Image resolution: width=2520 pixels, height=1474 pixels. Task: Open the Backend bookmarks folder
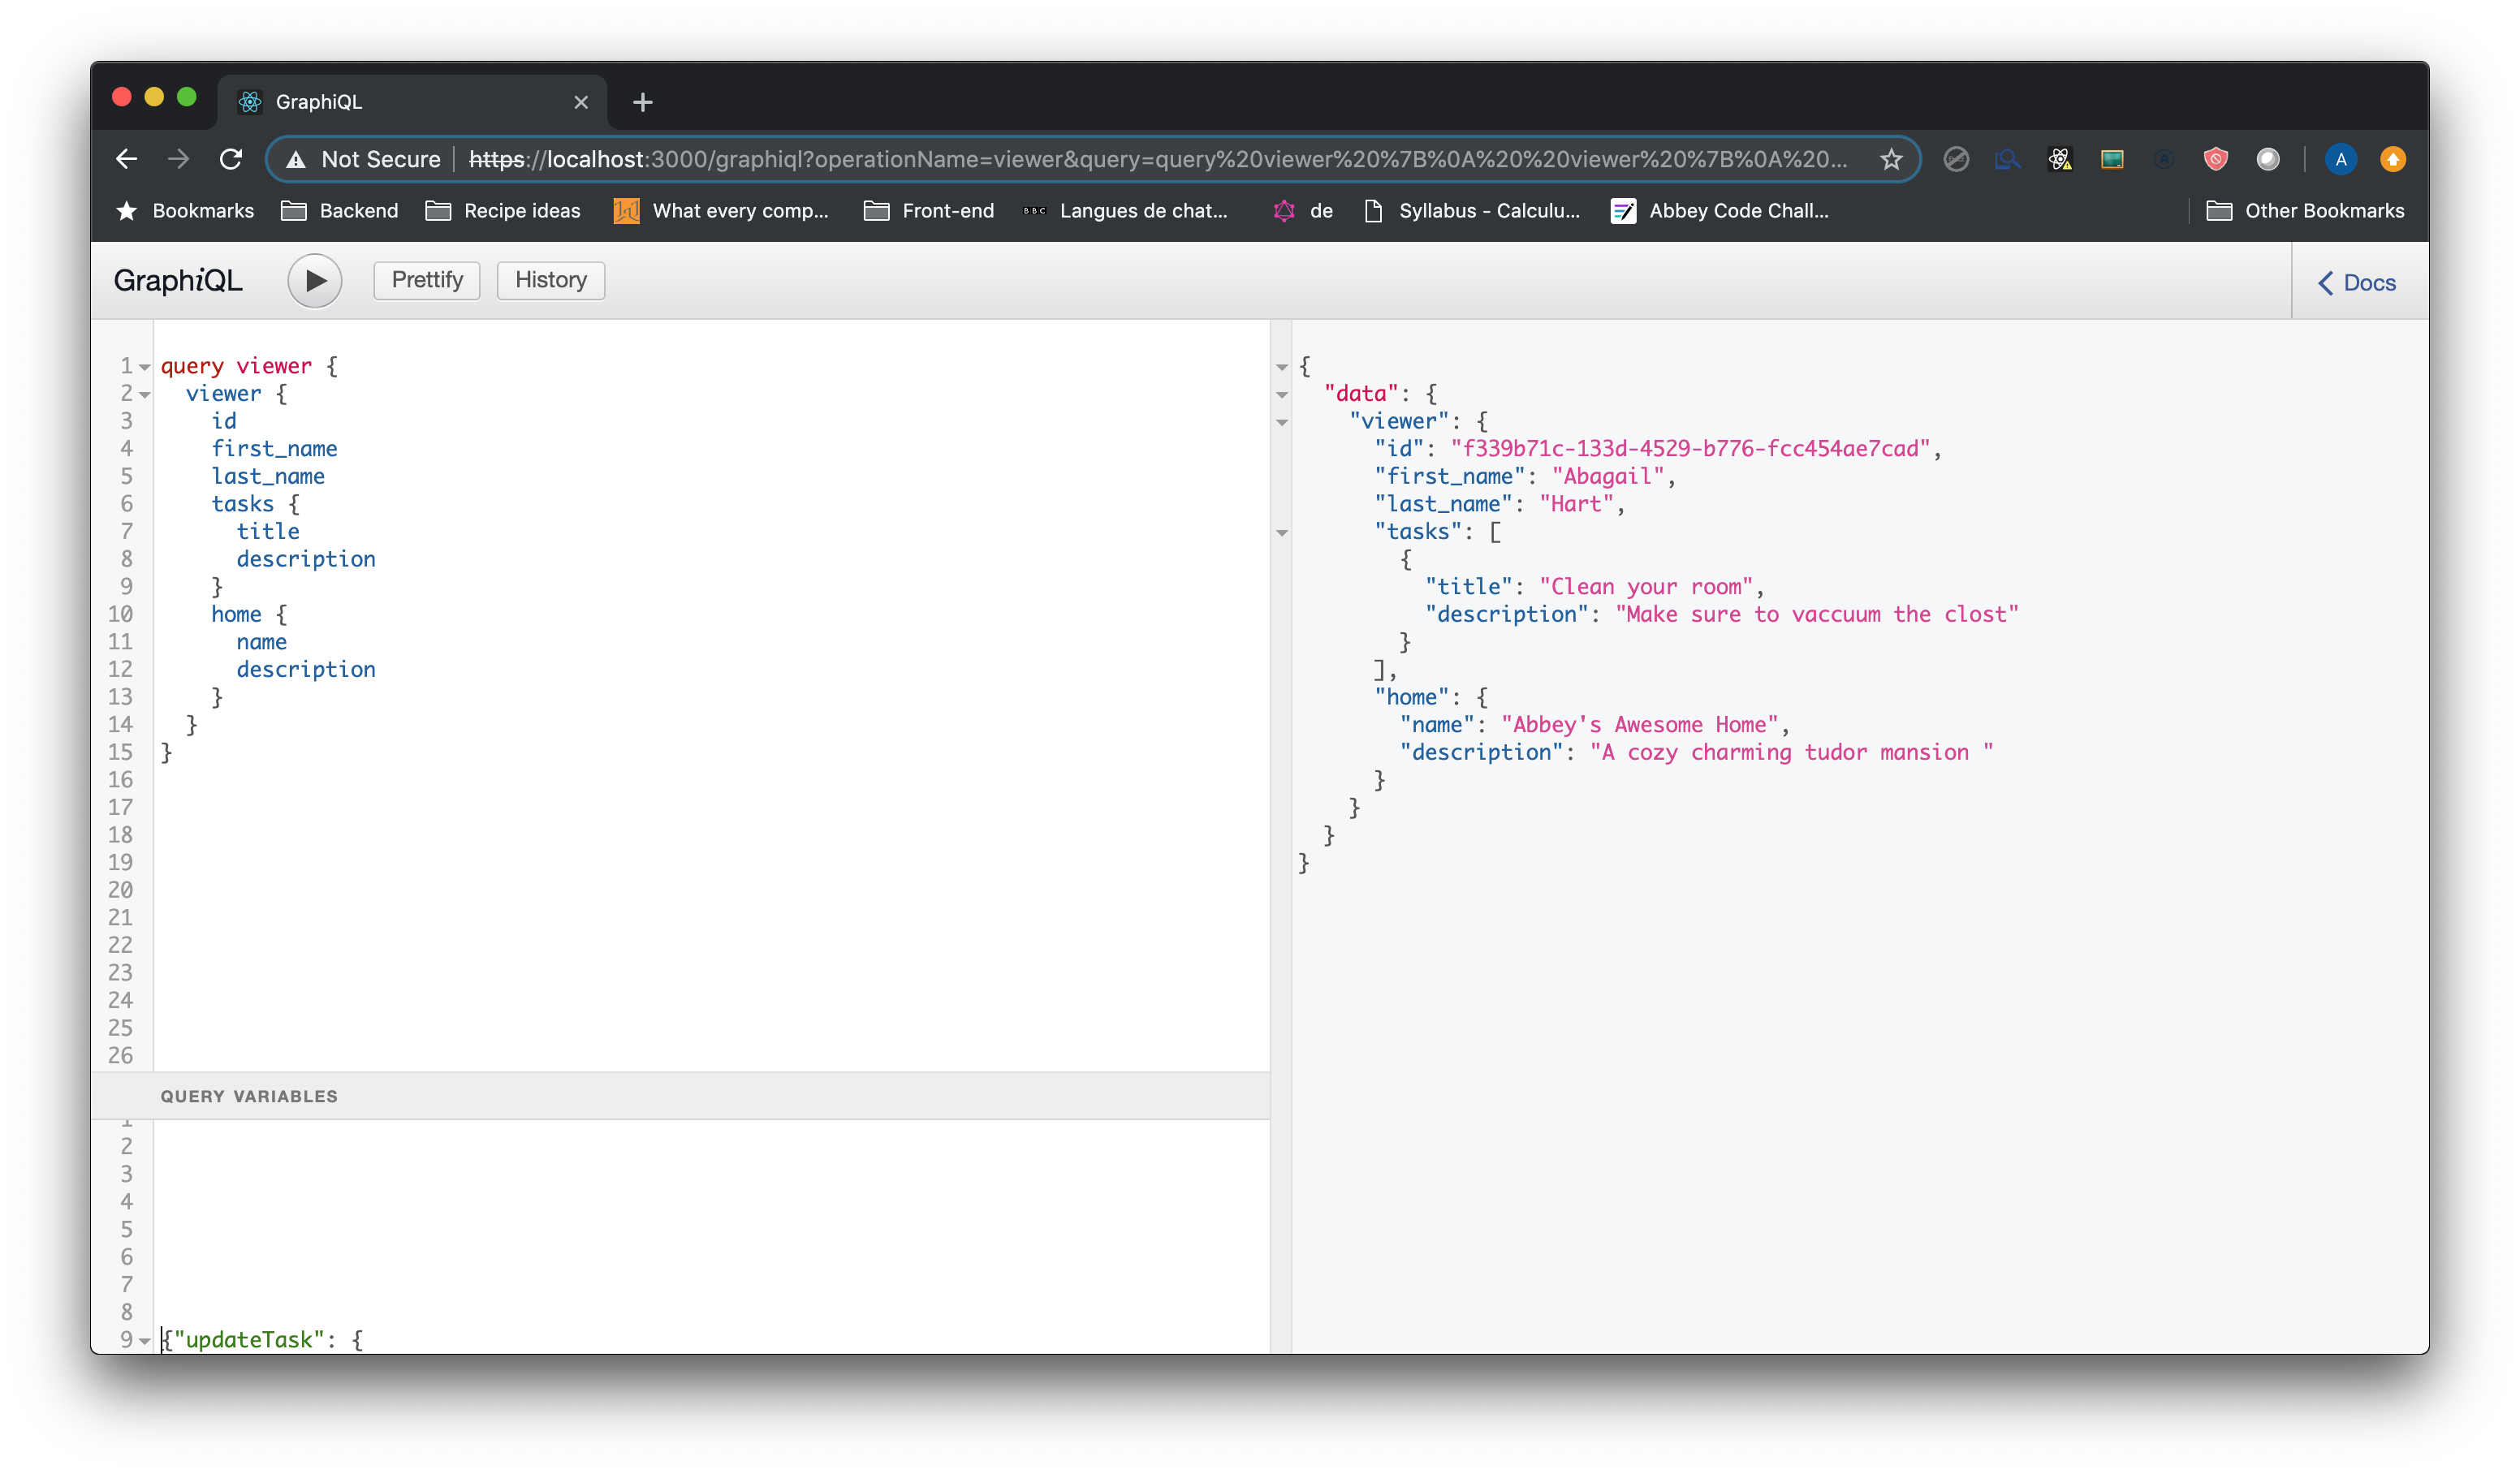[340, 211]
